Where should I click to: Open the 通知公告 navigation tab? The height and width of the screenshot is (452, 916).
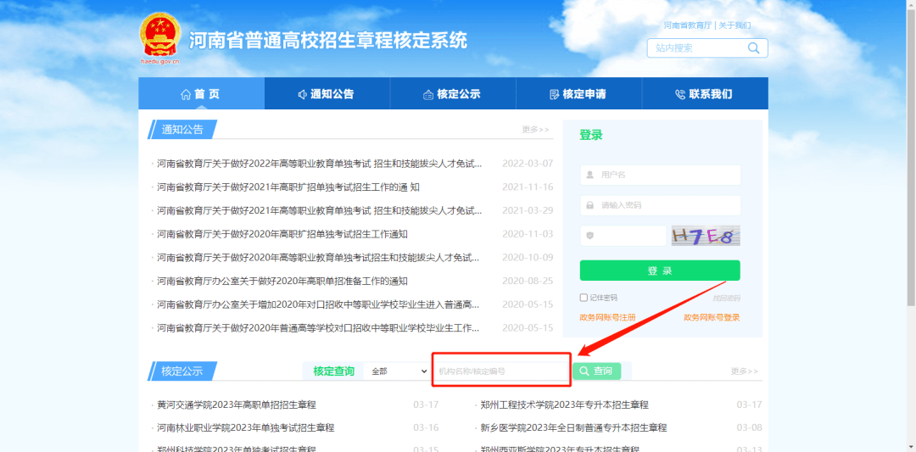pos(327,93)
